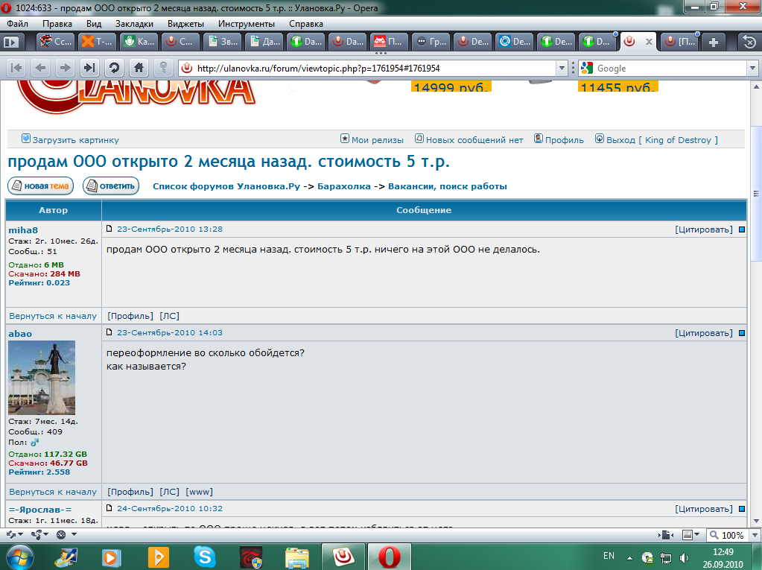Switch to the 'T-...' tab
Image resolution: width=762 pixels, height=570 pixels.
pos(97,42)
